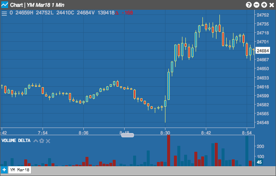Open the help question mark icon
The image size is (276, 176).
[248, 5]
